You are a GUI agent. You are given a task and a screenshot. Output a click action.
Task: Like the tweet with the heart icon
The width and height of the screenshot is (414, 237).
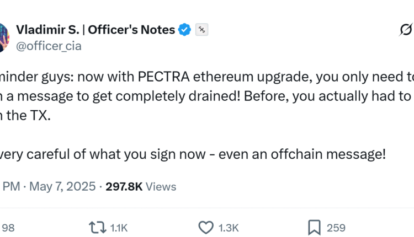pyautogui.click(x=206, y=227)
